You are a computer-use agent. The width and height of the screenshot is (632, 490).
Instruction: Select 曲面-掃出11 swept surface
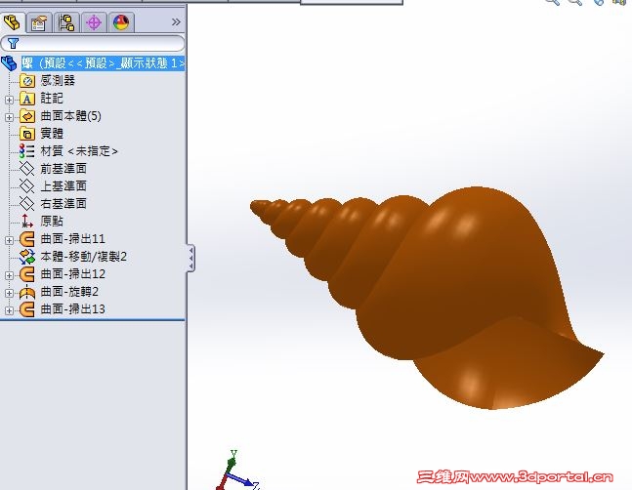point(72,239)
